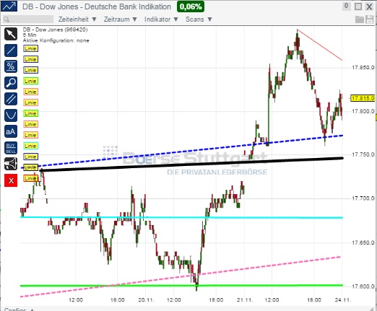The image size is (377, 311).
Task: Open the chart logo icon in title bar
Action: (x=9, y=6)
